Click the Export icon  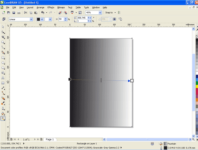tap(65, 13)
